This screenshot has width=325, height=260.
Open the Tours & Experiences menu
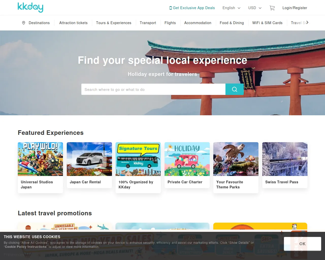113,23
